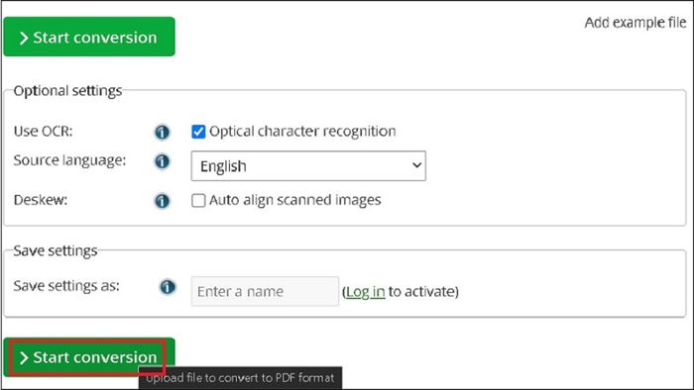Open the Log in link
Viewport: 694px width, 390px height.
click(365, 292)
